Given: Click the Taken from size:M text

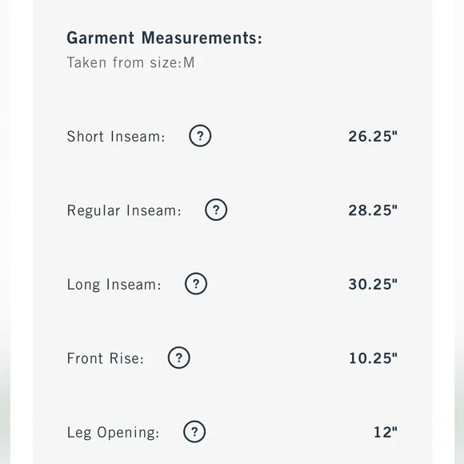Looking at the screenshot, I should [130, 62].
